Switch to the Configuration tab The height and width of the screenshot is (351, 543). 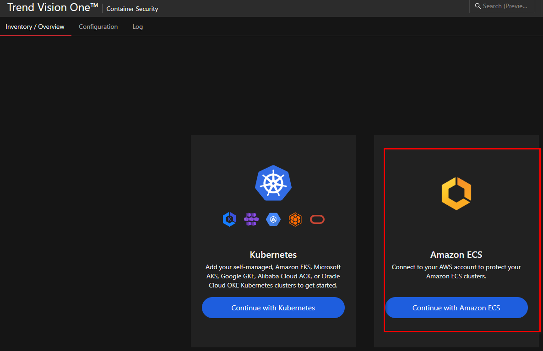click(98, 27)
